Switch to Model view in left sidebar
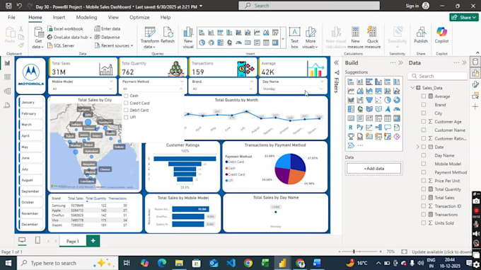Screen dimensions: 481x270 coord(7,91)
